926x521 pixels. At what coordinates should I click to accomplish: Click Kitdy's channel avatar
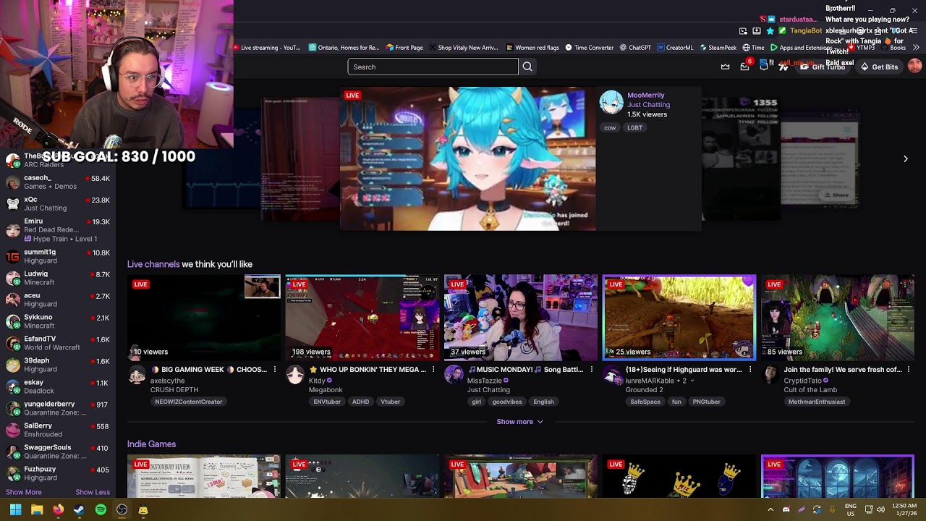(x=295, y=374)
